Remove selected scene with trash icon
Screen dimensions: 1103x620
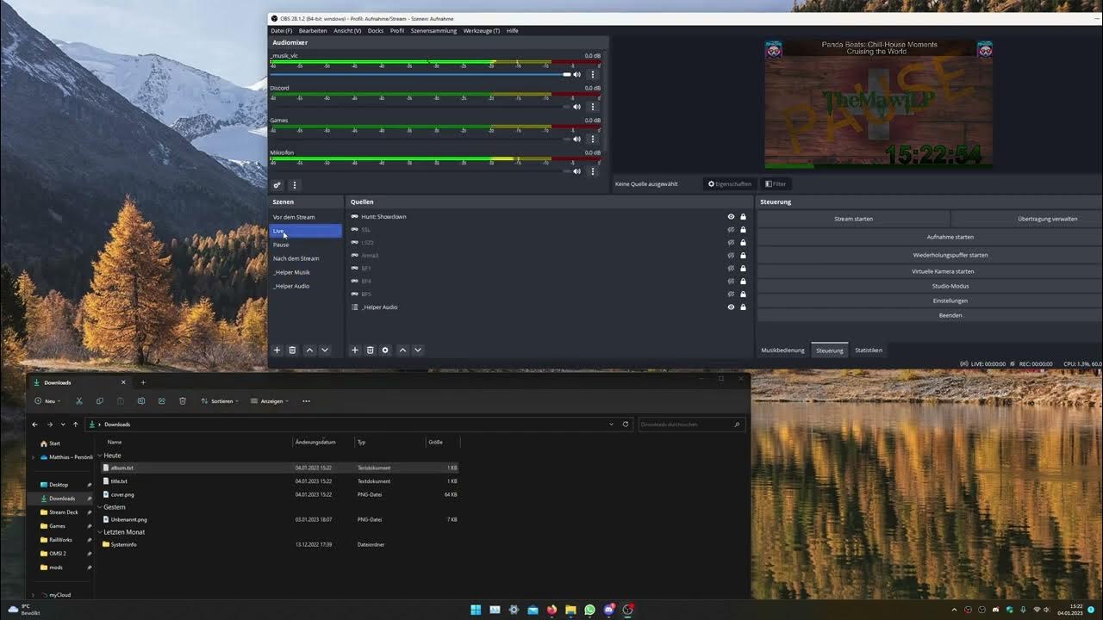(292, 350)
